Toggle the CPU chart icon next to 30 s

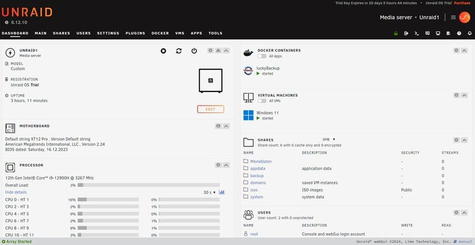coord(221,192)
